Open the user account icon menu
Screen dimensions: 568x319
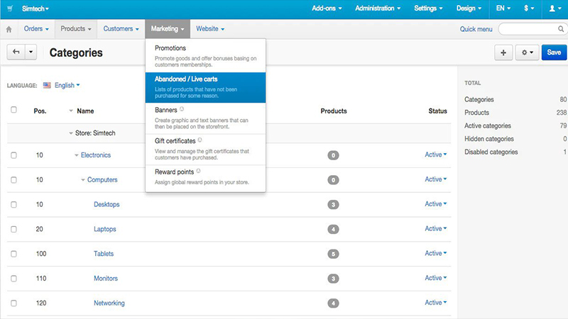click(555, 9)
